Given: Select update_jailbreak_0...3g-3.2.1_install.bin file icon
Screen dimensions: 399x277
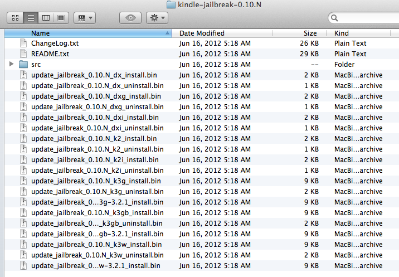Looking at the screenshot, I should (23, 202).
